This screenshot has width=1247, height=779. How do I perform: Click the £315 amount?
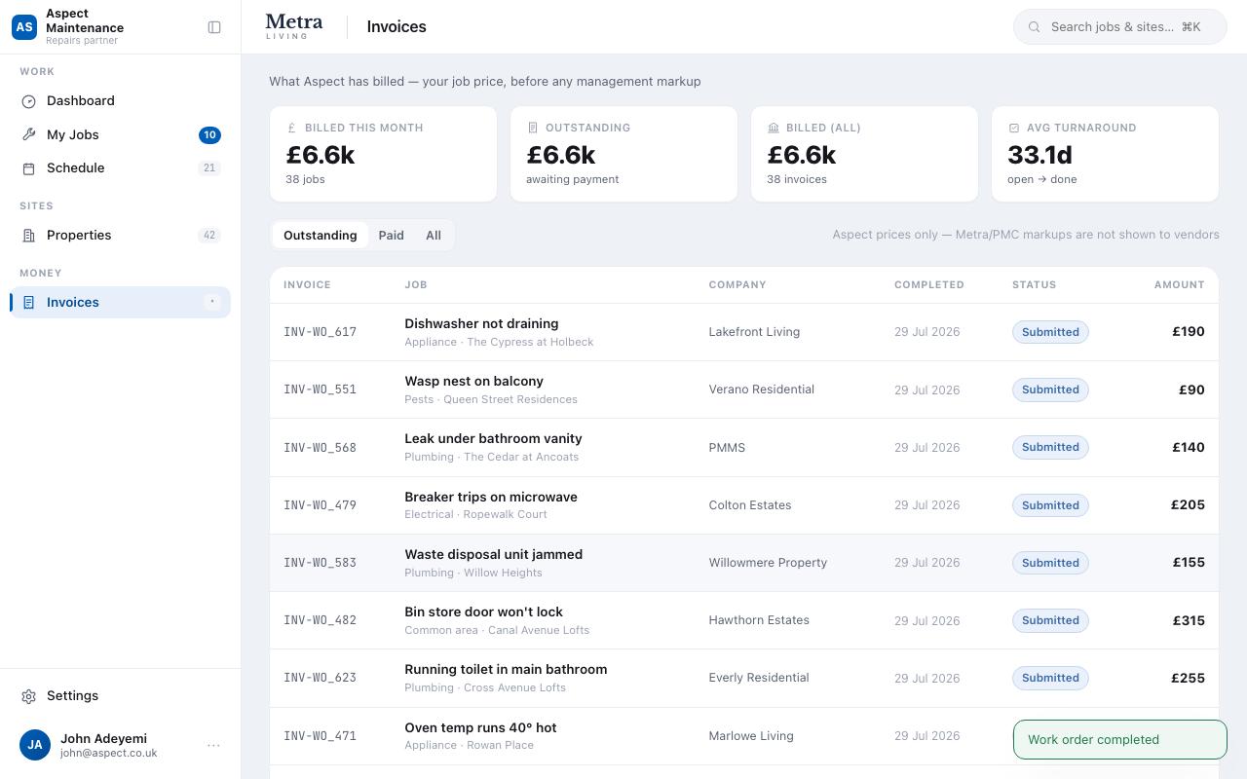coord(1189,620)
